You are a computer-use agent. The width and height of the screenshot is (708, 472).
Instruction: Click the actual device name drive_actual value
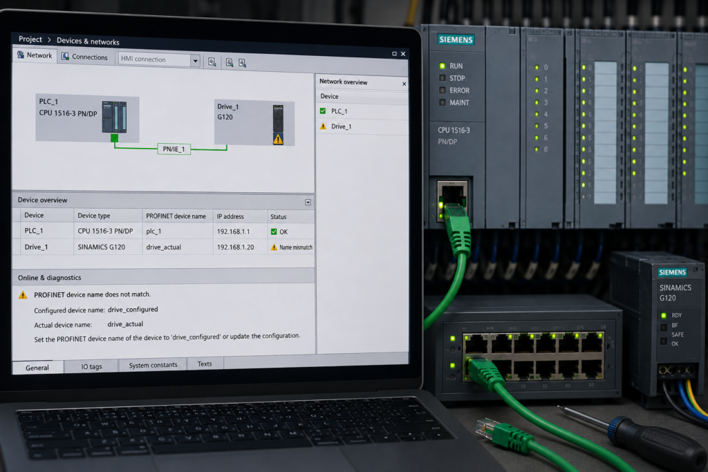click(125, 324)
